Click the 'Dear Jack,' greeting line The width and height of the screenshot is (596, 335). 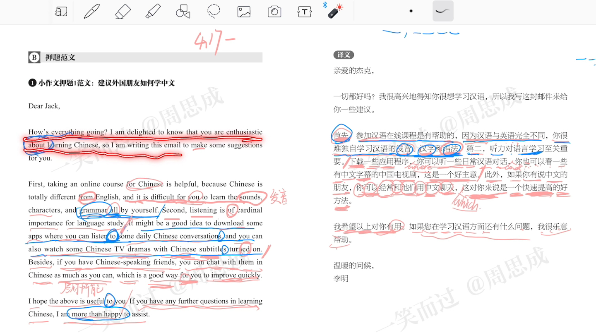tap(44, 106)
